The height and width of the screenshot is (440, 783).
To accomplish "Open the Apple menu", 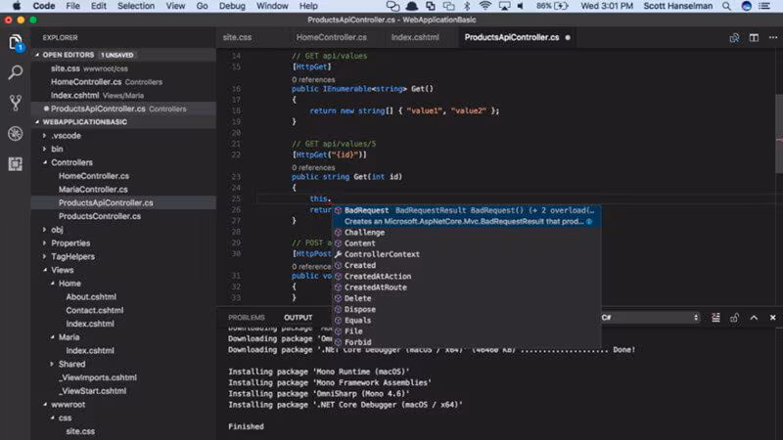I will (16, 6).
